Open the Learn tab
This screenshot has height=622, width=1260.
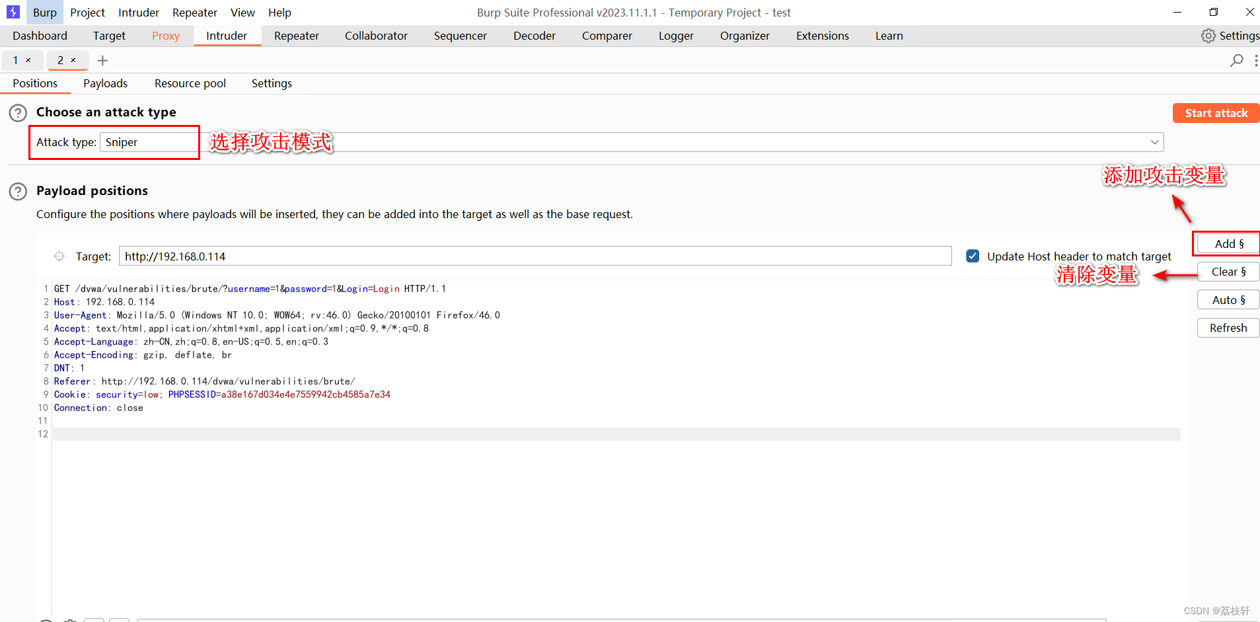(x=889, y=36)
